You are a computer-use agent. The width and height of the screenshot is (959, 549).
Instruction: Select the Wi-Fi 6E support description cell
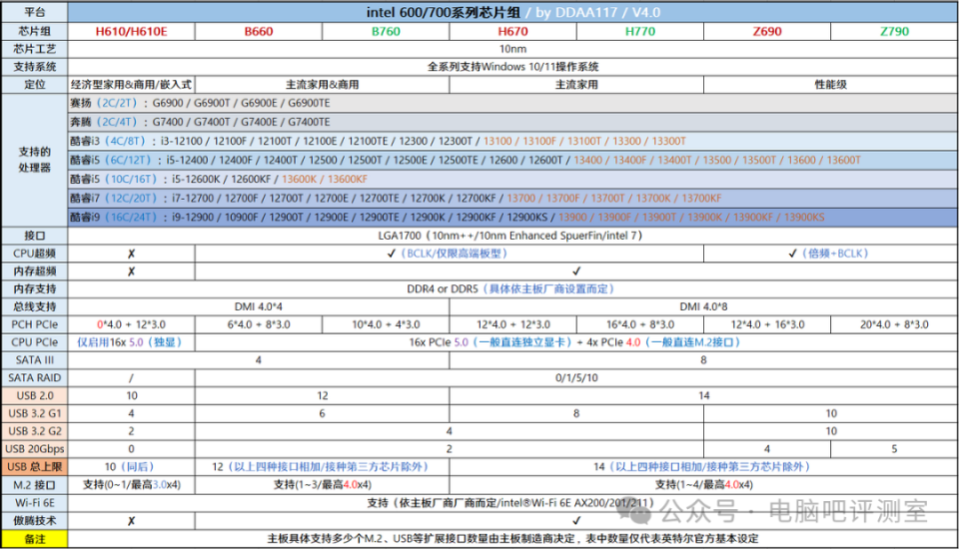pyautogui.click(x=512, y=502)
